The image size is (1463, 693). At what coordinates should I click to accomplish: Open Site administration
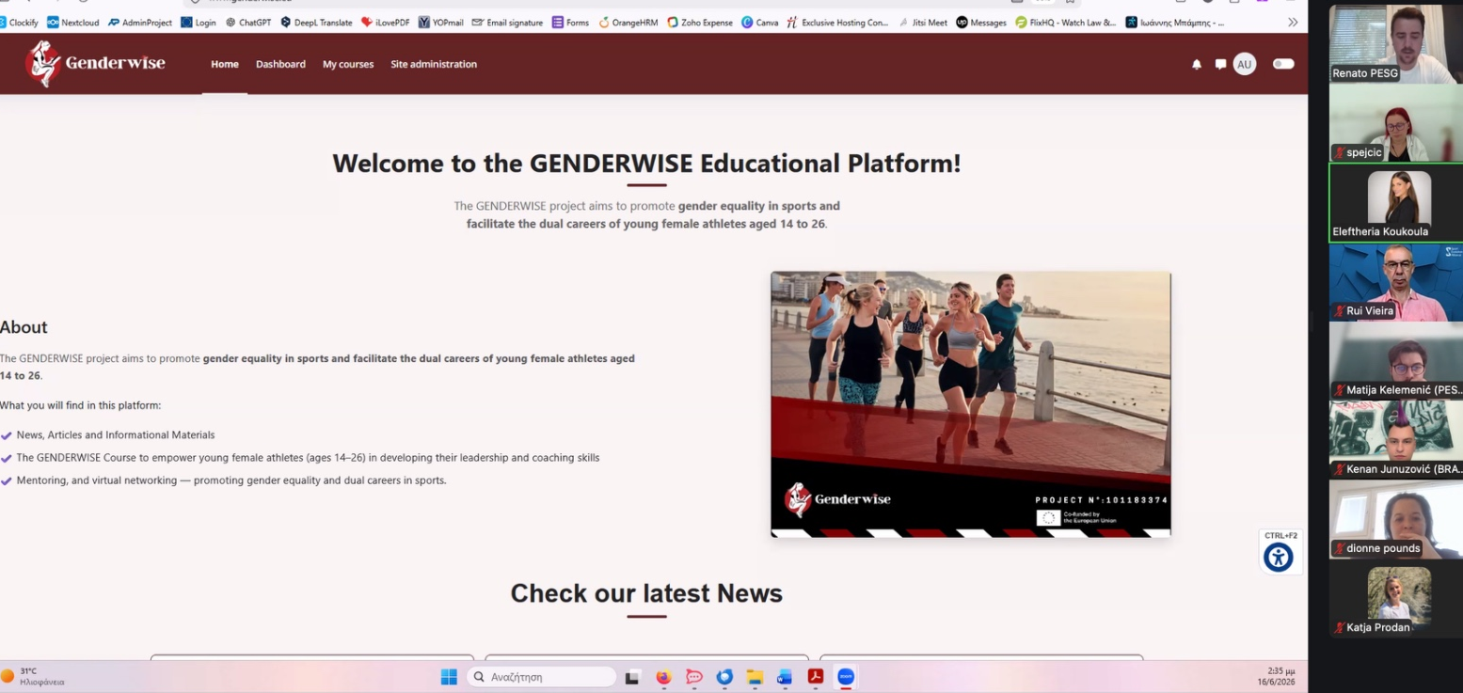(434, 64)
